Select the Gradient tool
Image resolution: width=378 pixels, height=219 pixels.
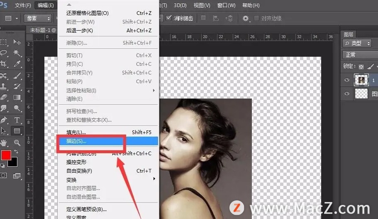click(17, 97)
